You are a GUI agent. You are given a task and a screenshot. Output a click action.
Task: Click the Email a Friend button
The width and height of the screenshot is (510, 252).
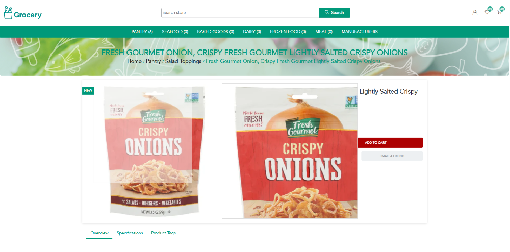(x=392, y=156)
